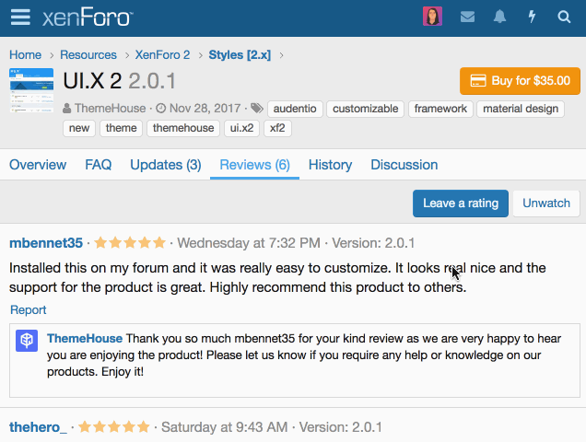Open the alerts bell icon
Image resolution: width=586 pixels, height=442 pixels.
499,17
